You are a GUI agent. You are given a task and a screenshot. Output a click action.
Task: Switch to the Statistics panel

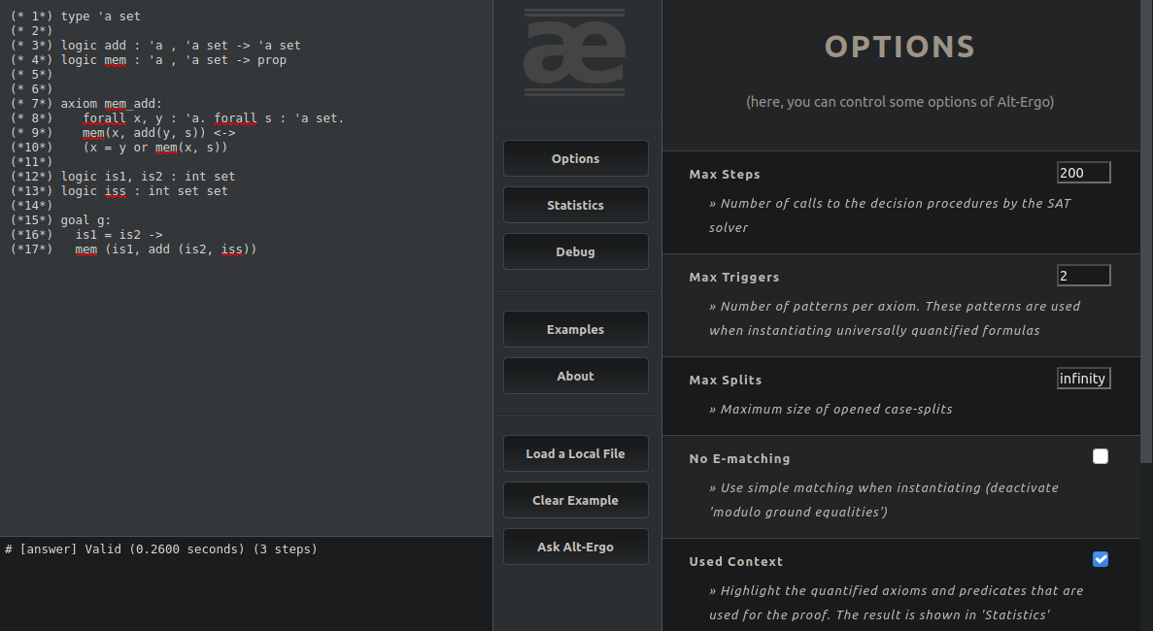(x=575, y=205)
